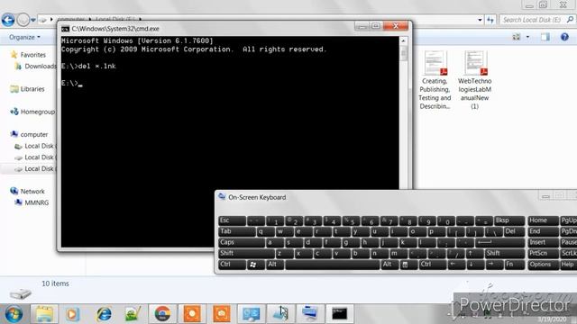Click the Del key on On-Screen Keyboard
This screenshot has height=324, width=577.
click(x=514, y=231)
